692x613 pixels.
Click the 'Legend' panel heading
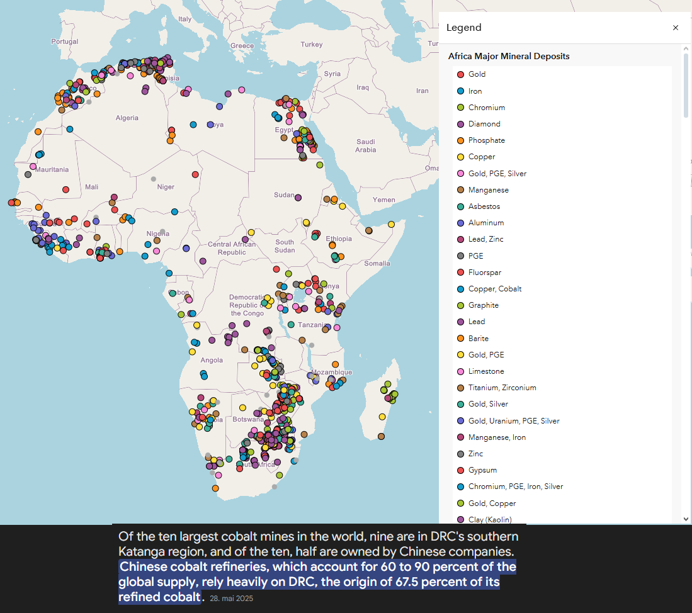tap(464, 28)
